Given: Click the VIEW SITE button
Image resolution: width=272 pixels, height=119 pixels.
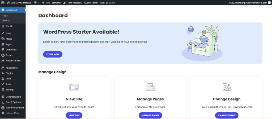Looking at the screenshot, I should (74, 115).
